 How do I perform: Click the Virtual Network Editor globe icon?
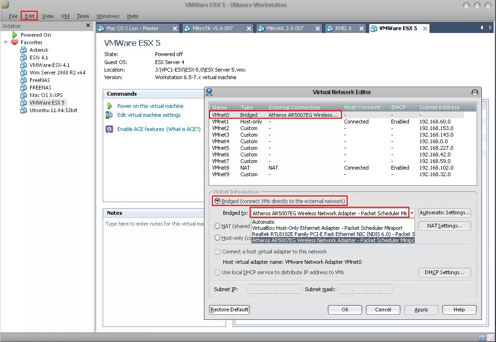tap(209, 92)
